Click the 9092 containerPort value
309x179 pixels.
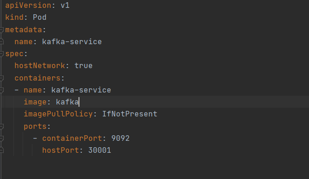pos(121,139)
